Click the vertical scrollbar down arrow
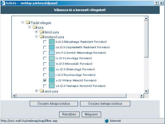 146,91
